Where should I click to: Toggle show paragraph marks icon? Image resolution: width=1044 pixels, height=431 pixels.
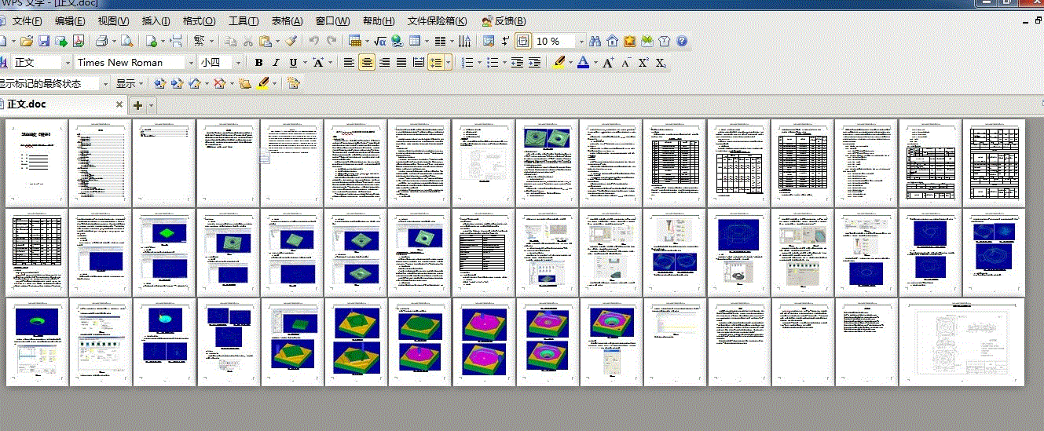[x=506, y=41]
